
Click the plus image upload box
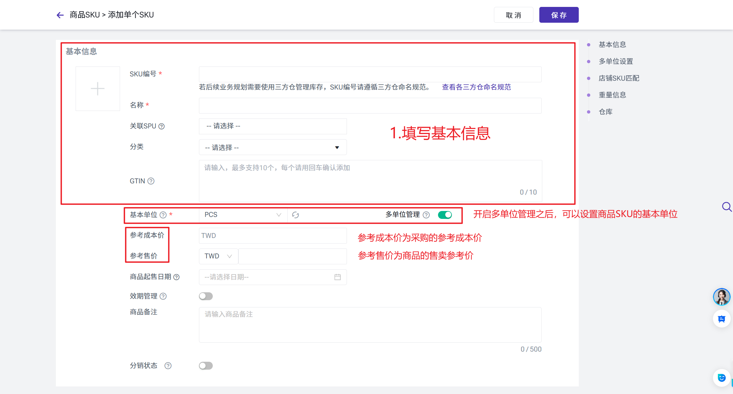(98, 89)
